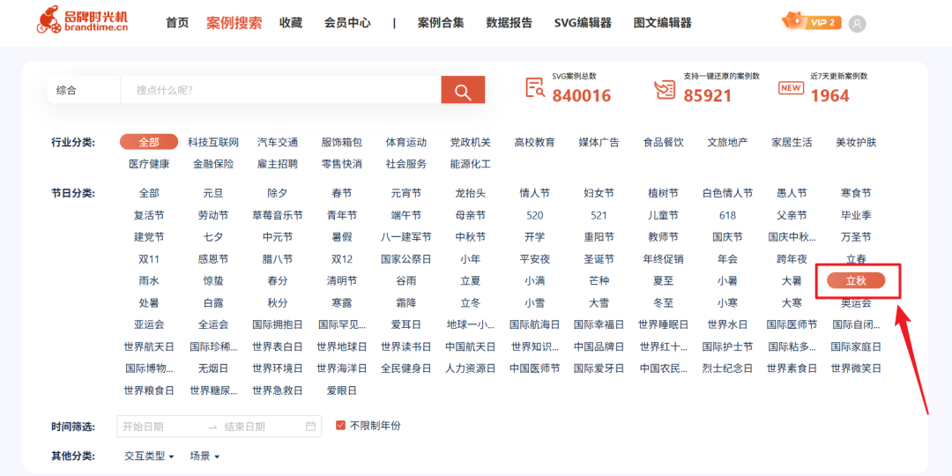The image size is (952, 476).
Task: Select the 清明节 festival tag
Action: tap(342, 280)
